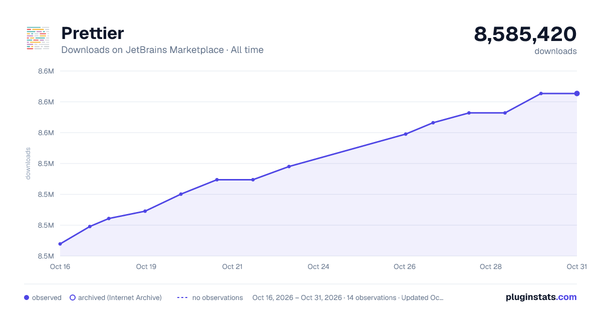Select the data point above Oct 19 label
The height and width of the screenshot is (315, 601).
point(145,211)
